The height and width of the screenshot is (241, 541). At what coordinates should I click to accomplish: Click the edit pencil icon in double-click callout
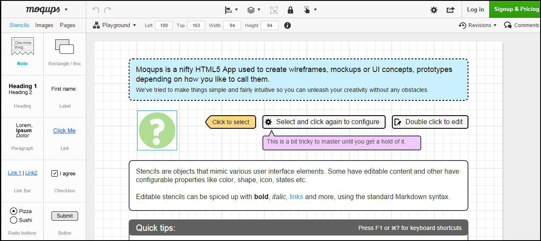(x=398, y=122)
